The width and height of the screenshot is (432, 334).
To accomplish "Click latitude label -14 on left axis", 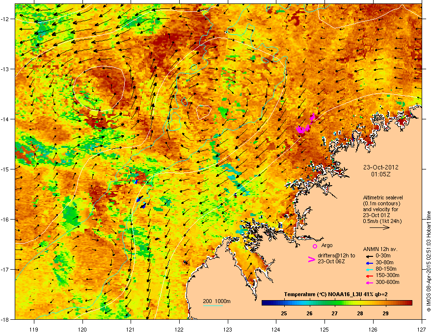I will [x=5, y=119].
